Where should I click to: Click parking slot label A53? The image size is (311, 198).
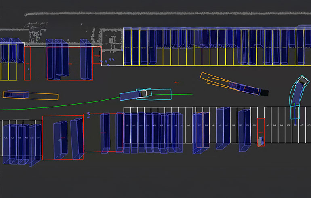tap(141, 125)
